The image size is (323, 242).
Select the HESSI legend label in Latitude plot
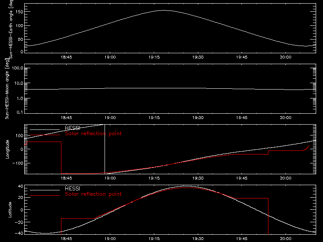(x=72, y=188)
